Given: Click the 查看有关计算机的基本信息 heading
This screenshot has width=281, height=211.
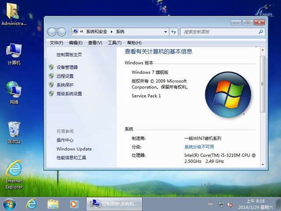Looking at the screenshot, I should point(159,51).
